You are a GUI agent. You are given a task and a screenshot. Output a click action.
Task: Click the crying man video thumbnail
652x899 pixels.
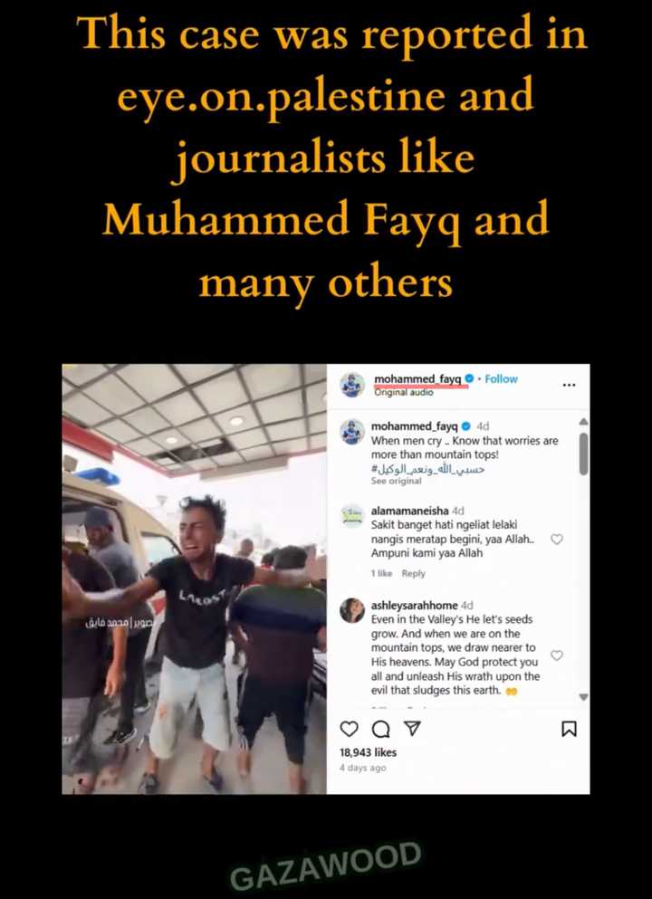(x=195, y=579)
